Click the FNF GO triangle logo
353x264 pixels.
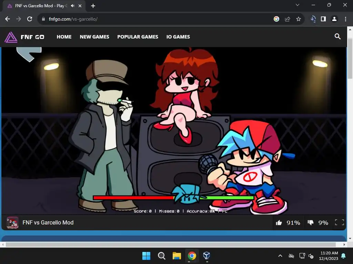[11, 37]
